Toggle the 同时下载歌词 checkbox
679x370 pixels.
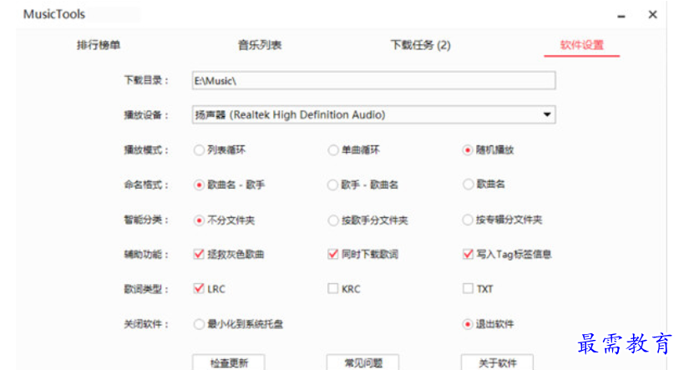(332, 254)
